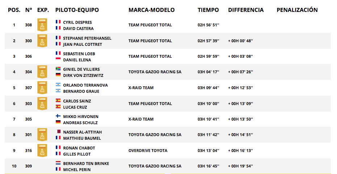Screen dimensions: 337x174
Task: Select the PILOTO-EQUIPO column header
Action: [x=77, y=10]
